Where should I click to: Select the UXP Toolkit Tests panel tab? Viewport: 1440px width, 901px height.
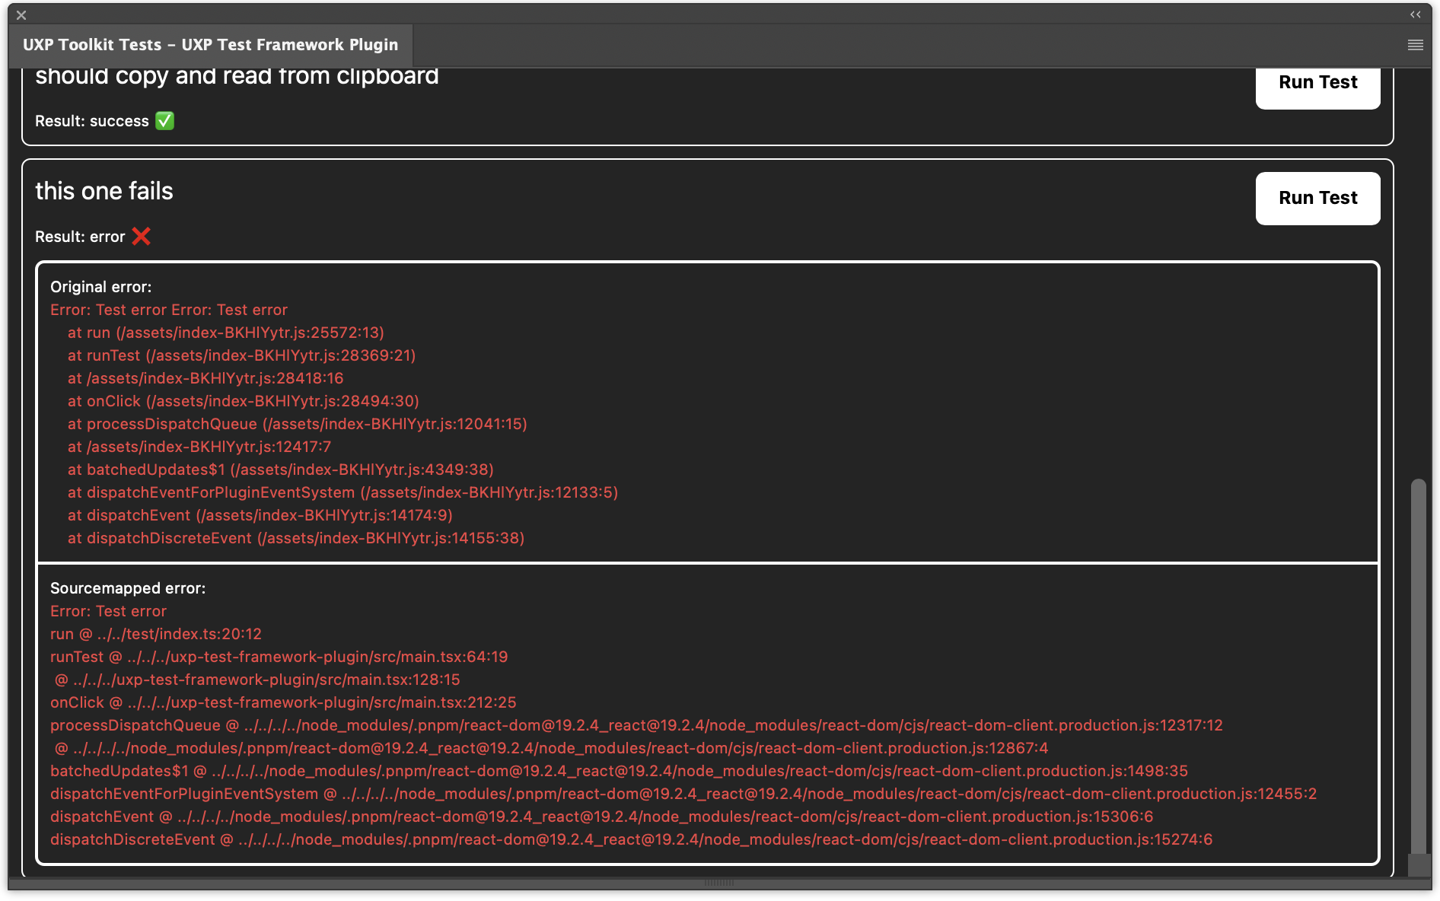click(x=210, y=44)
